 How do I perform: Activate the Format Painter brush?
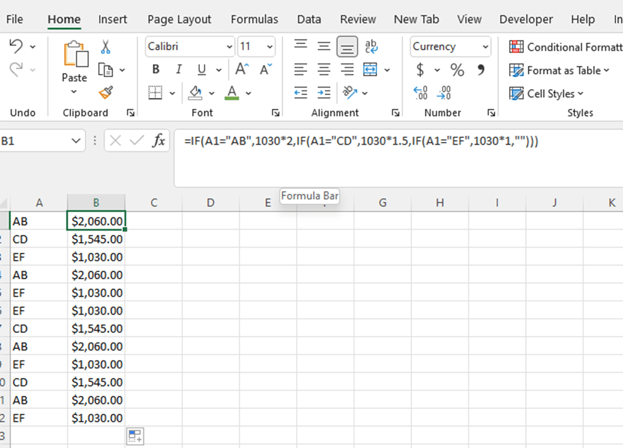pos(106,93)
